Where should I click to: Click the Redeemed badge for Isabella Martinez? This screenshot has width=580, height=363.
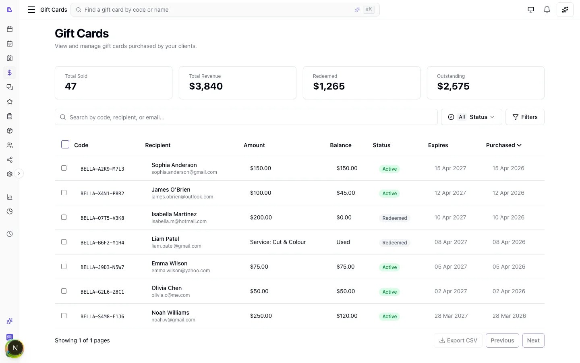[x=395, y=218]
